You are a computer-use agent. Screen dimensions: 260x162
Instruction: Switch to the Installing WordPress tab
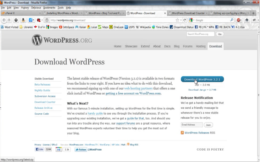pos(63,13)
